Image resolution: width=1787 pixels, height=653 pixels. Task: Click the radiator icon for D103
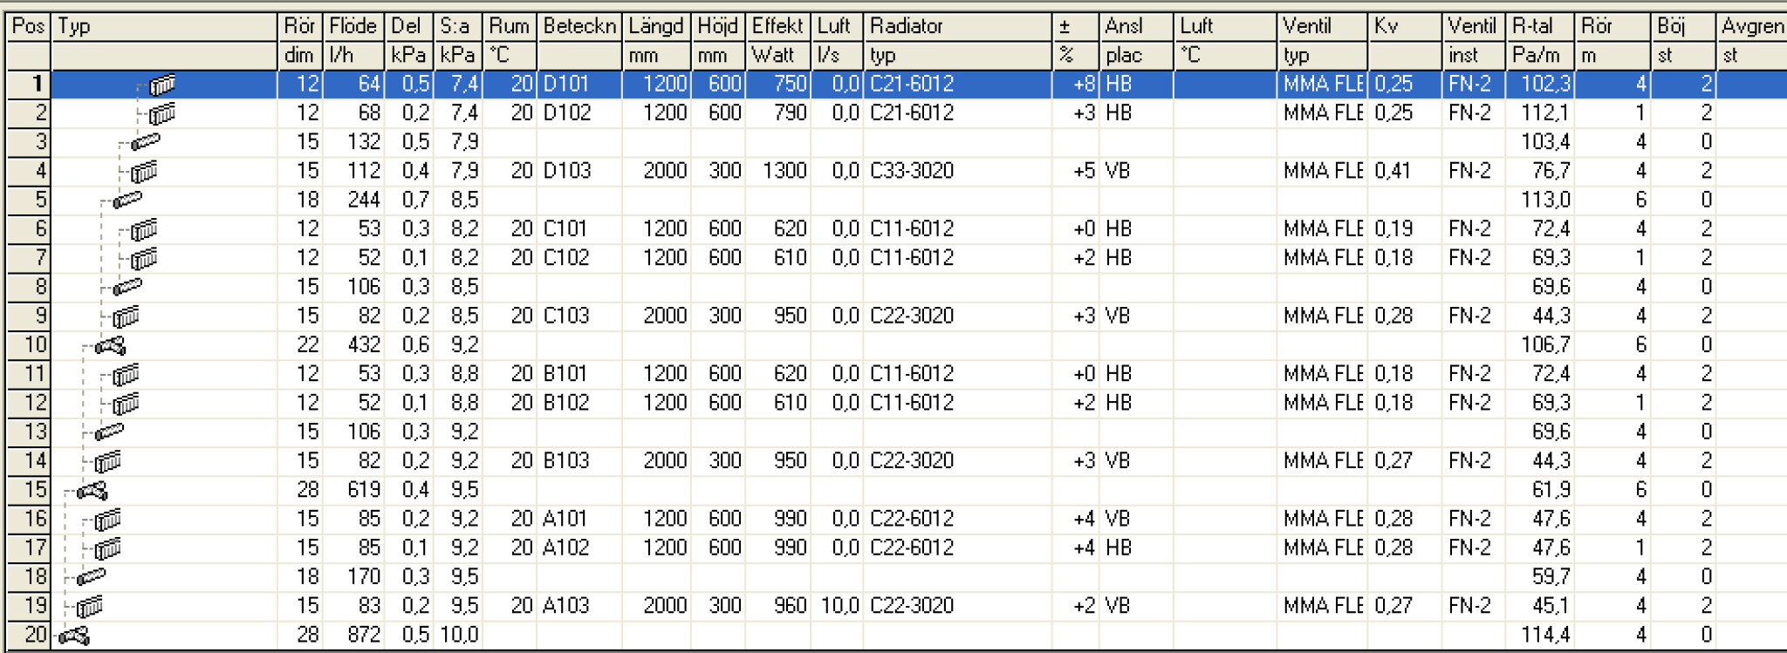(144, 172)
